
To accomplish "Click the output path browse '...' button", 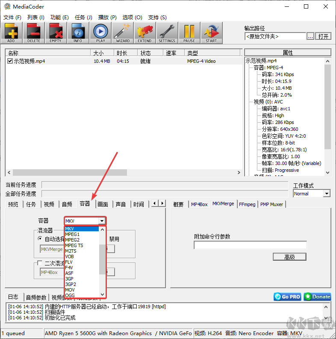I will 310,36.
